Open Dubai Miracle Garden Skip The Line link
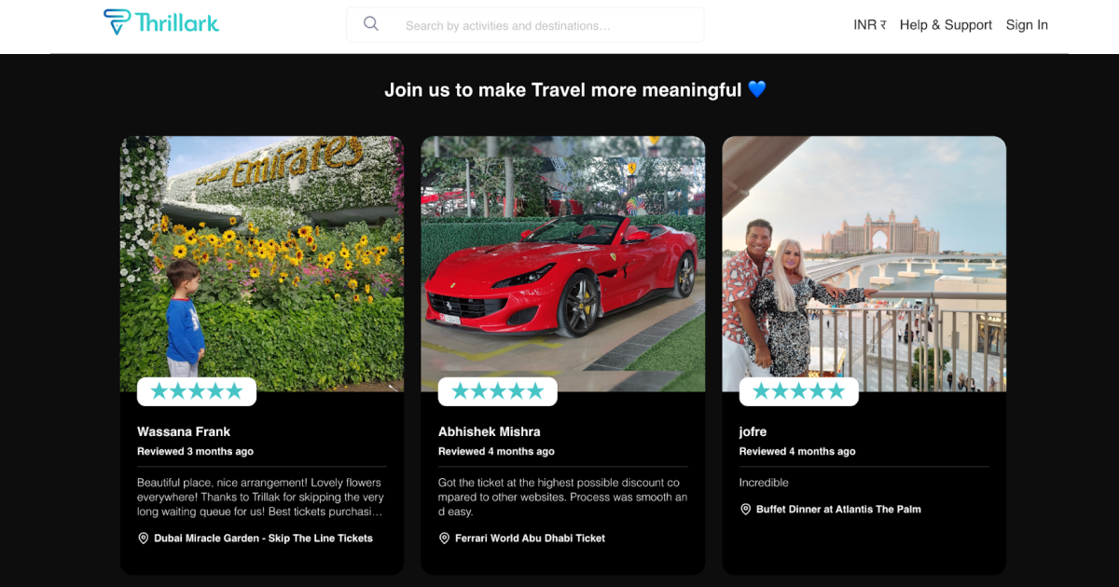The width and height of the screenshot is (1119, 587). [x=263, y=539]
